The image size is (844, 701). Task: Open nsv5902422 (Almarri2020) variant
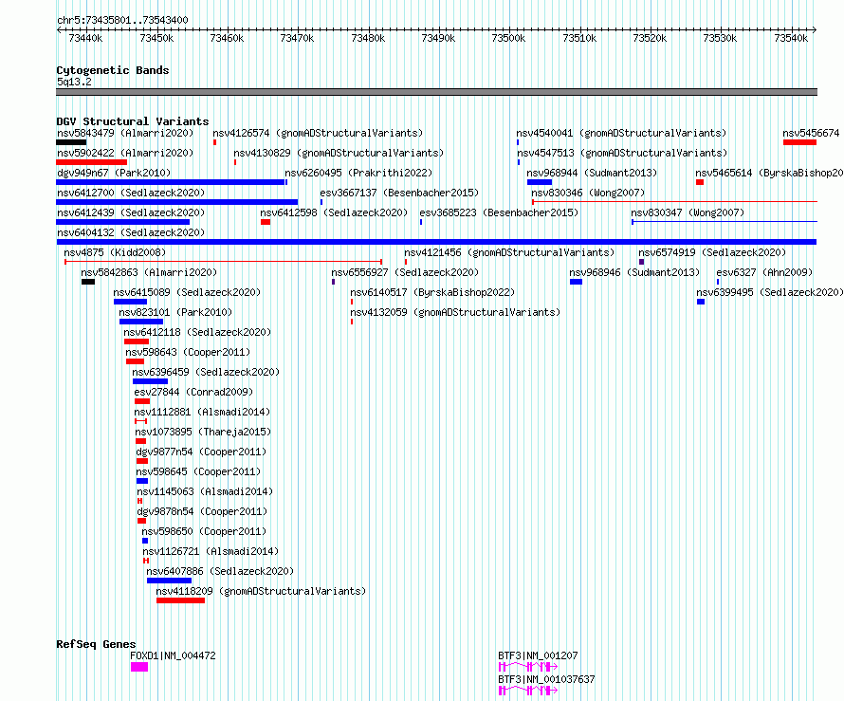(x=125, y=153)
